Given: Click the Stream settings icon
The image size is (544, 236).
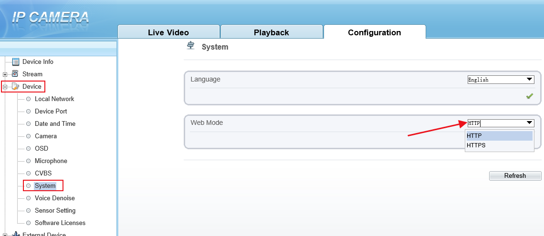Looking at the screenshot, I should click(15, 74).
